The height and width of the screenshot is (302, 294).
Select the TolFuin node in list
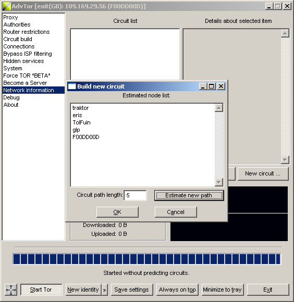(81, 122)
